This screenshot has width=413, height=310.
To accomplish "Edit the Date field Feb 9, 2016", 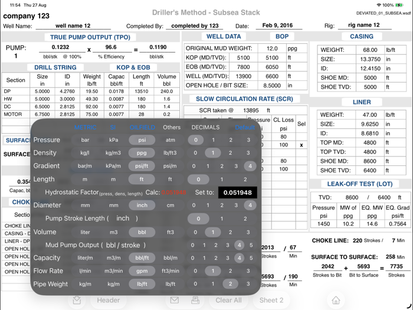I will coord(278,25).
